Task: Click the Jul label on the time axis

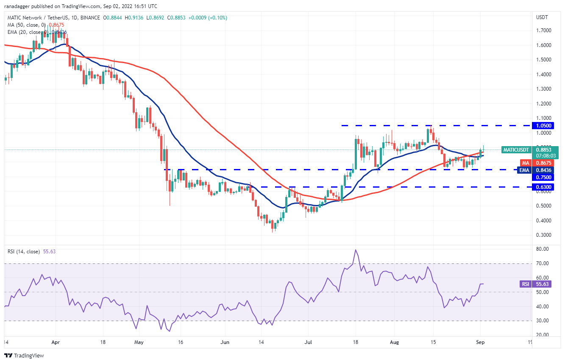Action: point(309,341)
